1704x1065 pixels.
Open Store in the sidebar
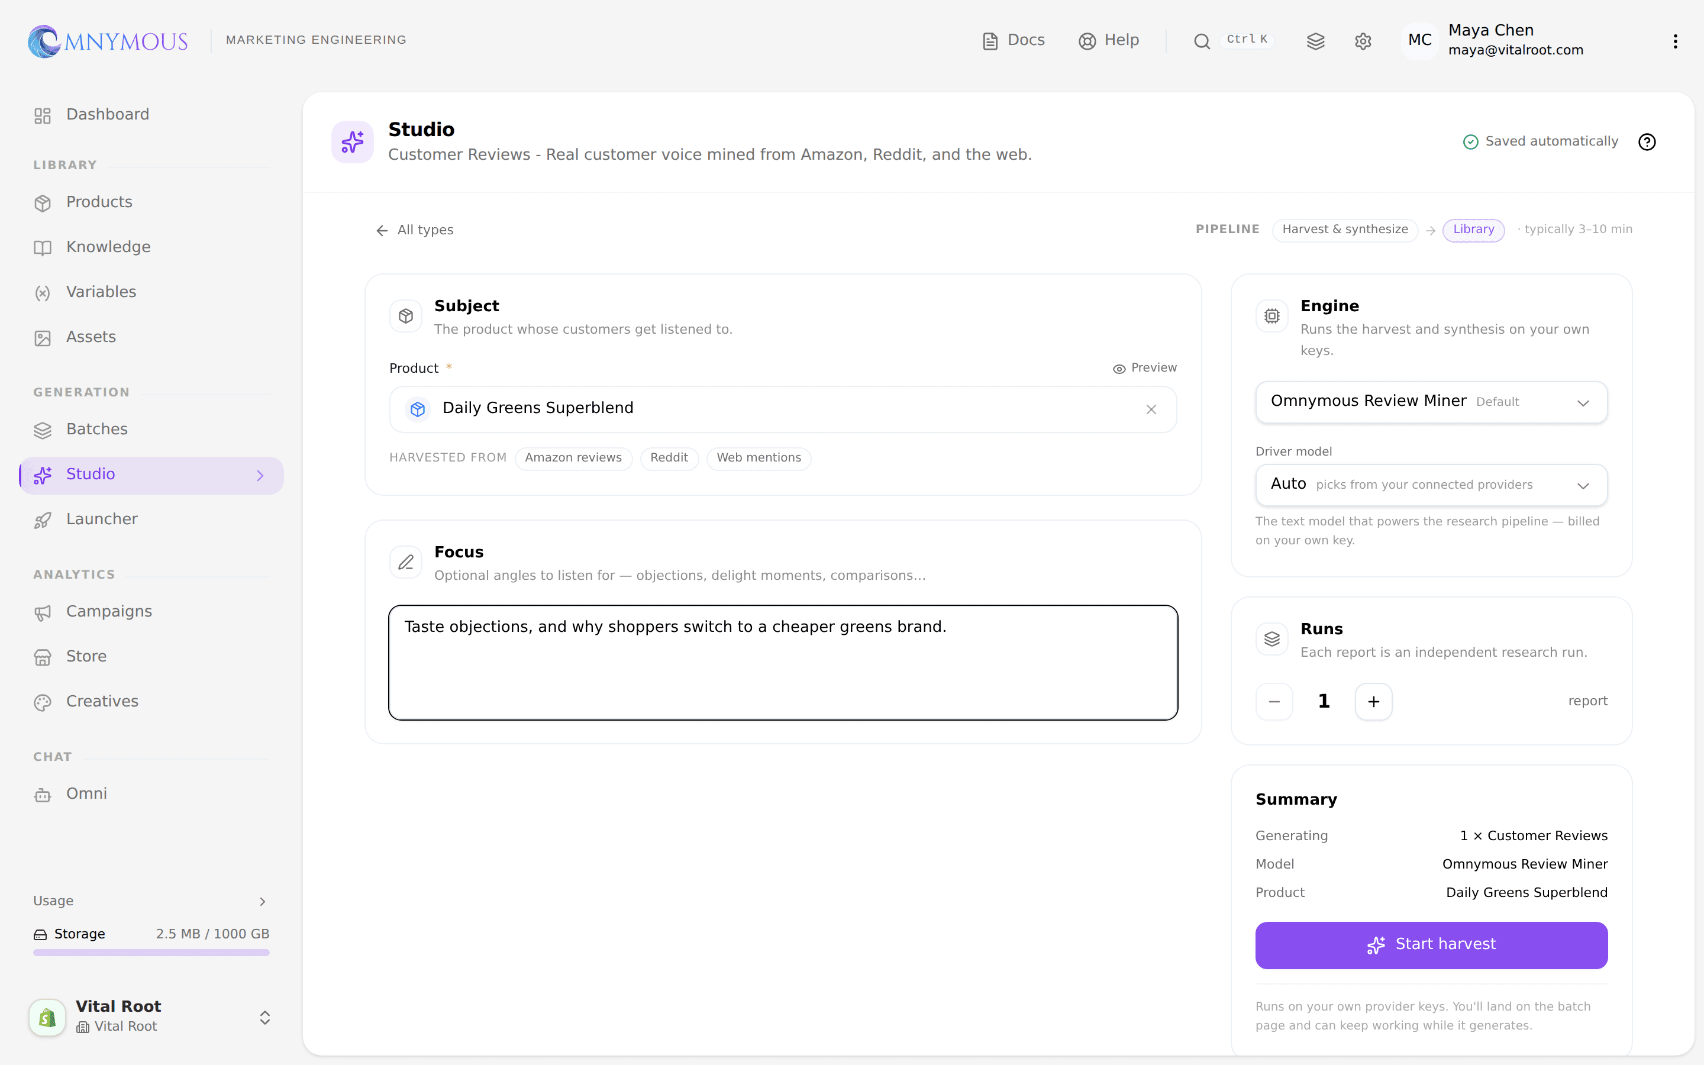[151, 657]
